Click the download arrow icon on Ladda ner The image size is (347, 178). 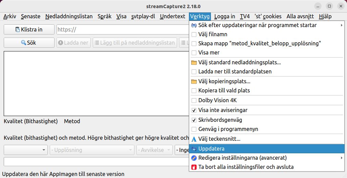61,43
